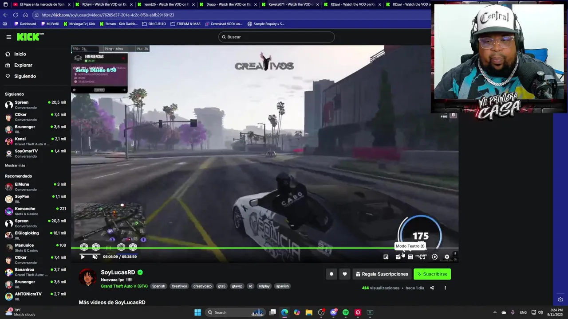Toggle Modo Teatro theater view
The width and height of the screenshot is (568, 319).
[410, 257]
